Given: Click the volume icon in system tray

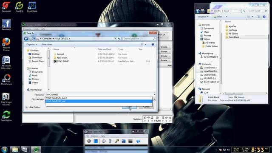Looking at the screenshot, I should coord(229,150).
